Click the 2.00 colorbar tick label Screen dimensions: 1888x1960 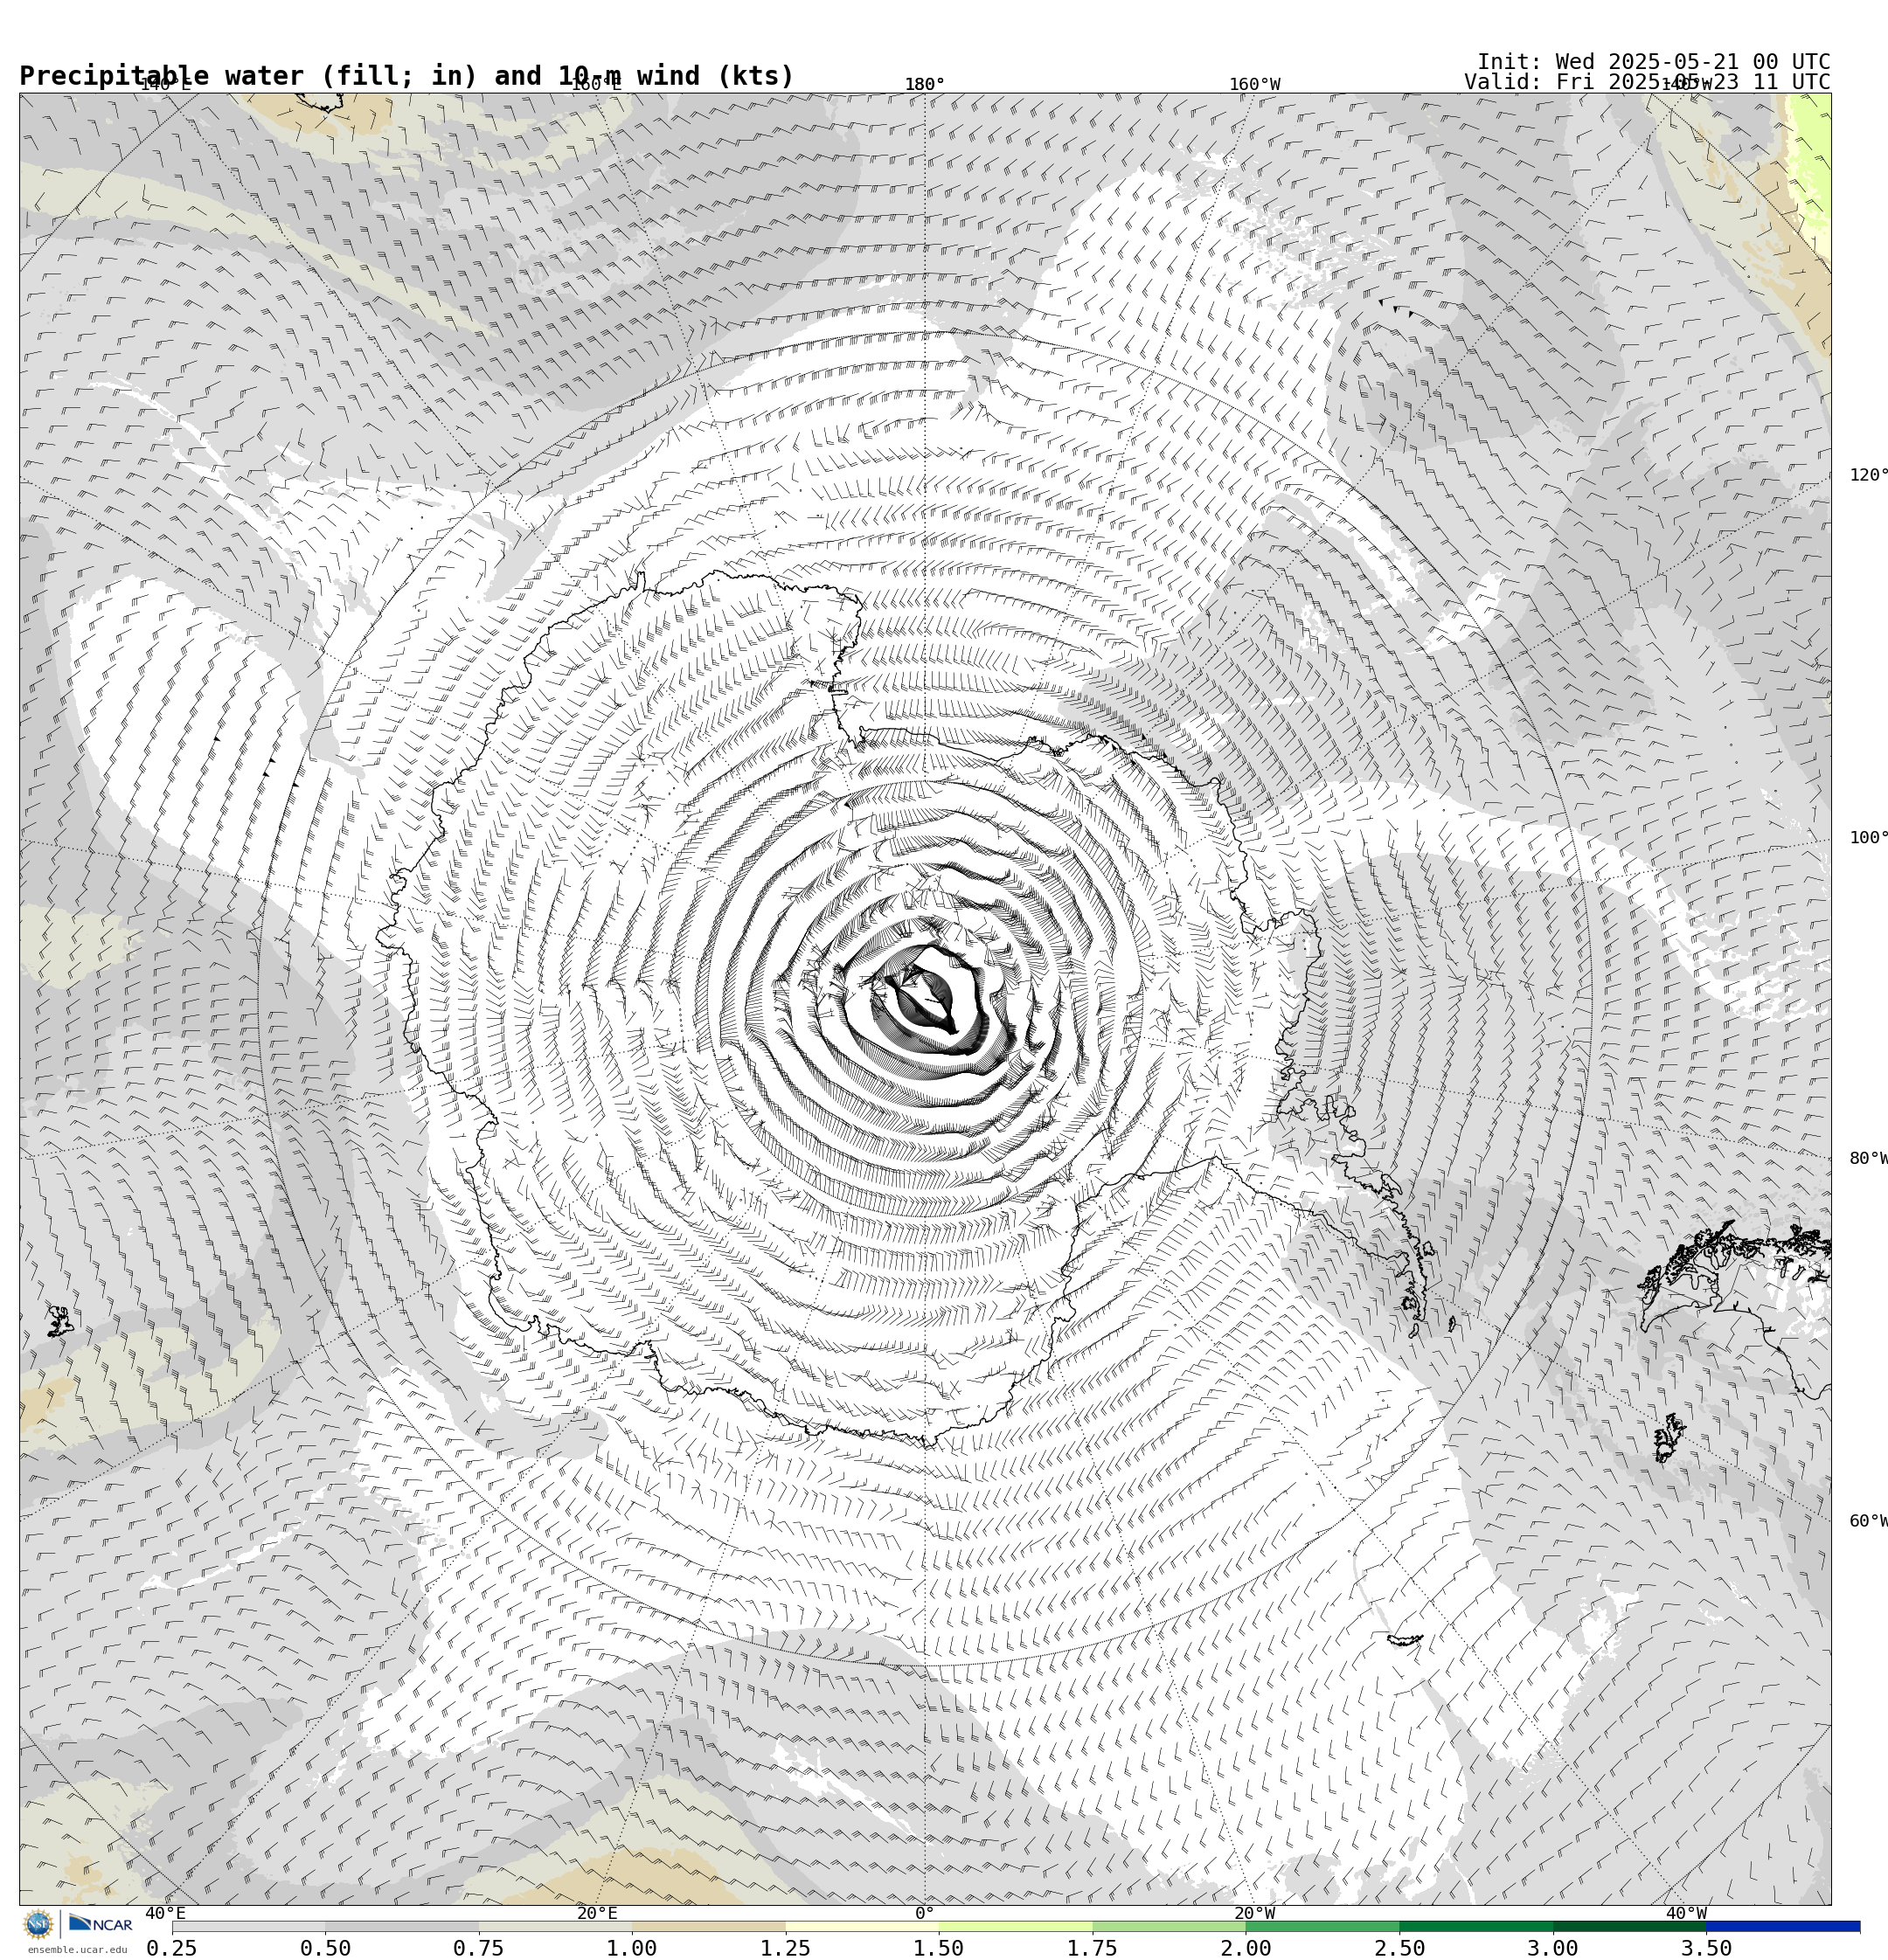pyautogui.click(x=1246, y=1947)
